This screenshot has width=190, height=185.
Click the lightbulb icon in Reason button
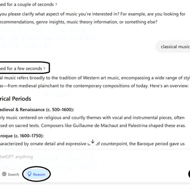click(29, 174)
